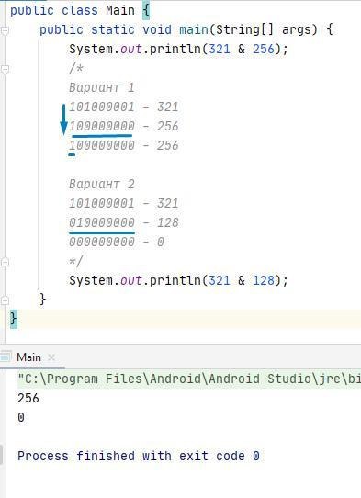Collapse the main method fold marker

point(5,30)
